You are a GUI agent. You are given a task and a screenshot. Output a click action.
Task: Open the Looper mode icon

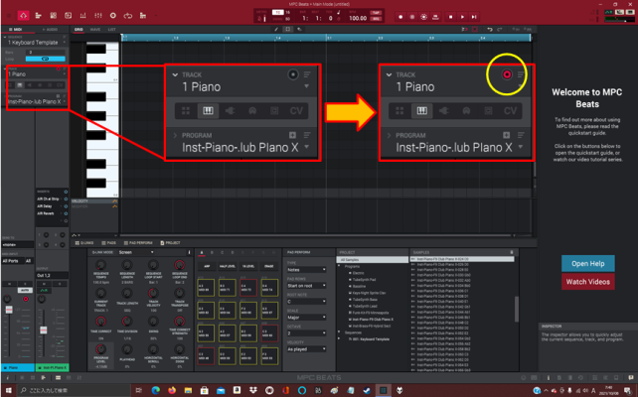click(128, 16)
